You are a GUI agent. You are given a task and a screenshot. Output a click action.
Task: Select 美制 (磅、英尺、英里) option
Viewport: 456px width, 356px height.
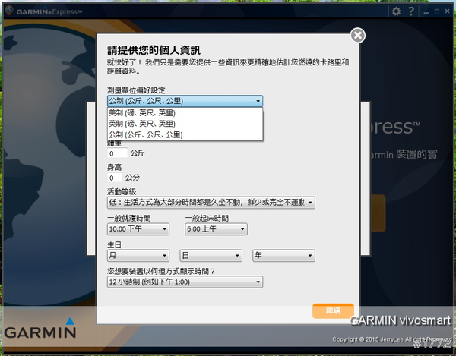click(185, 112)
